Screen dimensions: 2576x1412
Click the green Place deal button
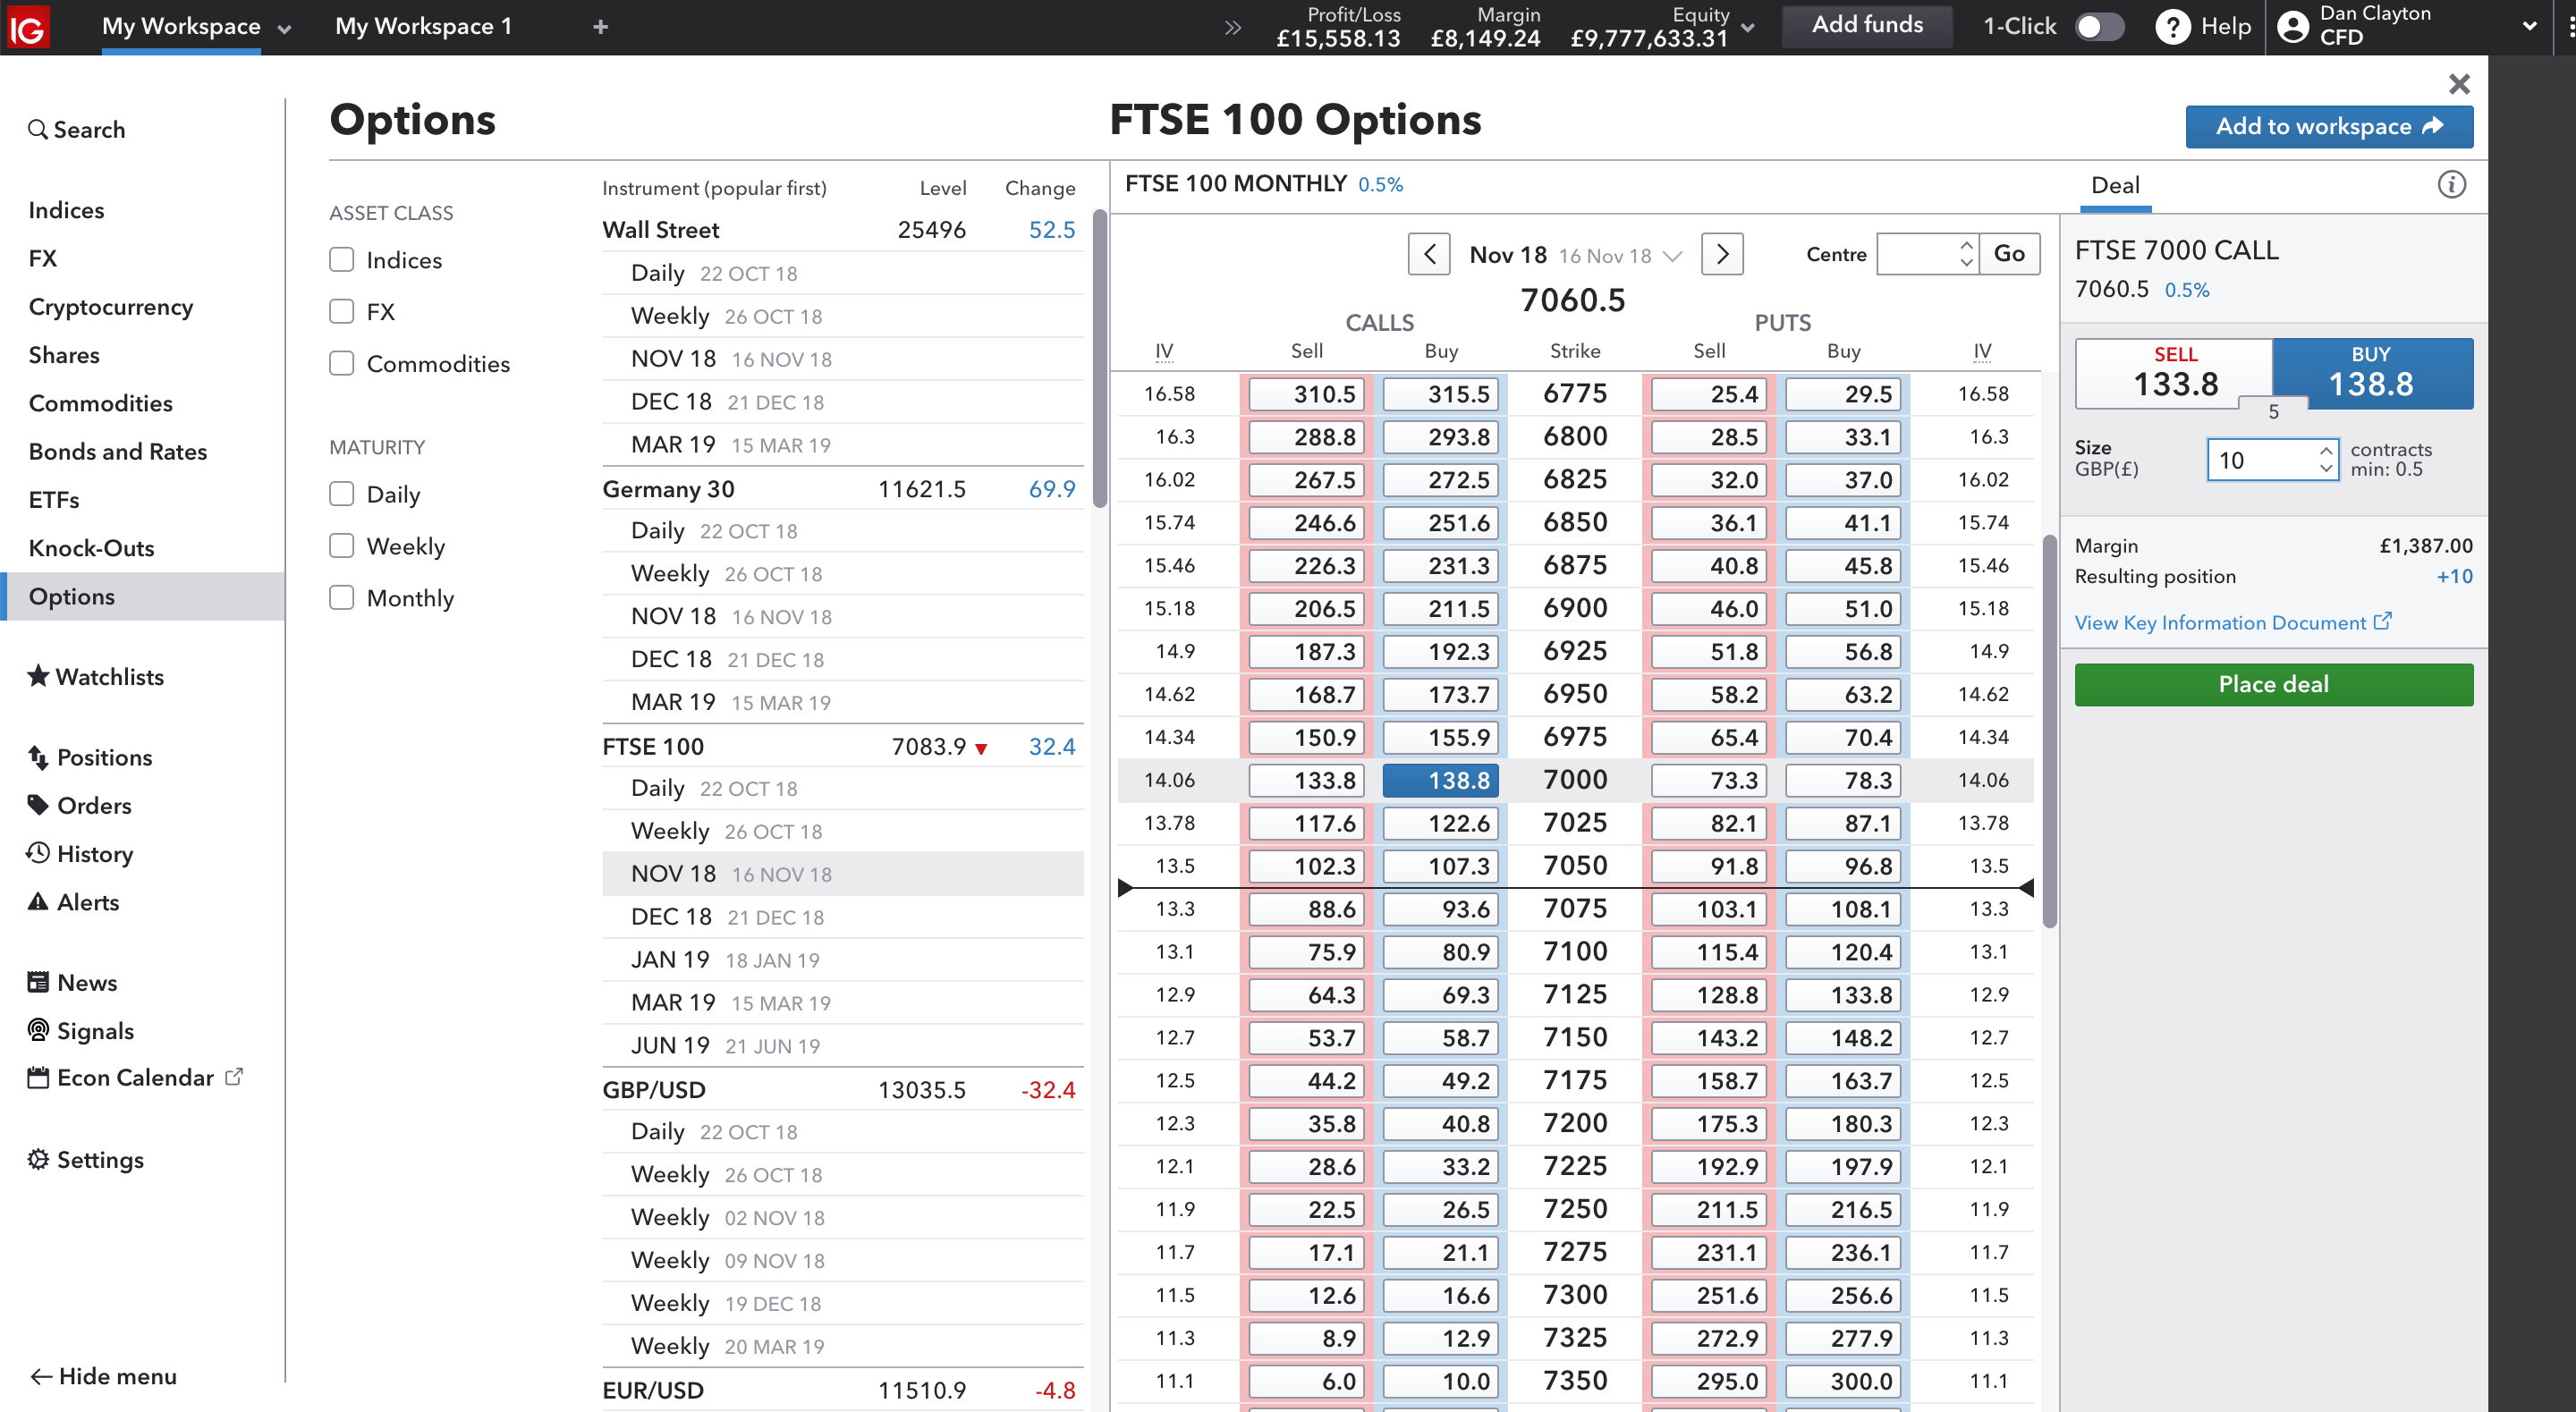pyautogui.click(x=2274, y=685)
